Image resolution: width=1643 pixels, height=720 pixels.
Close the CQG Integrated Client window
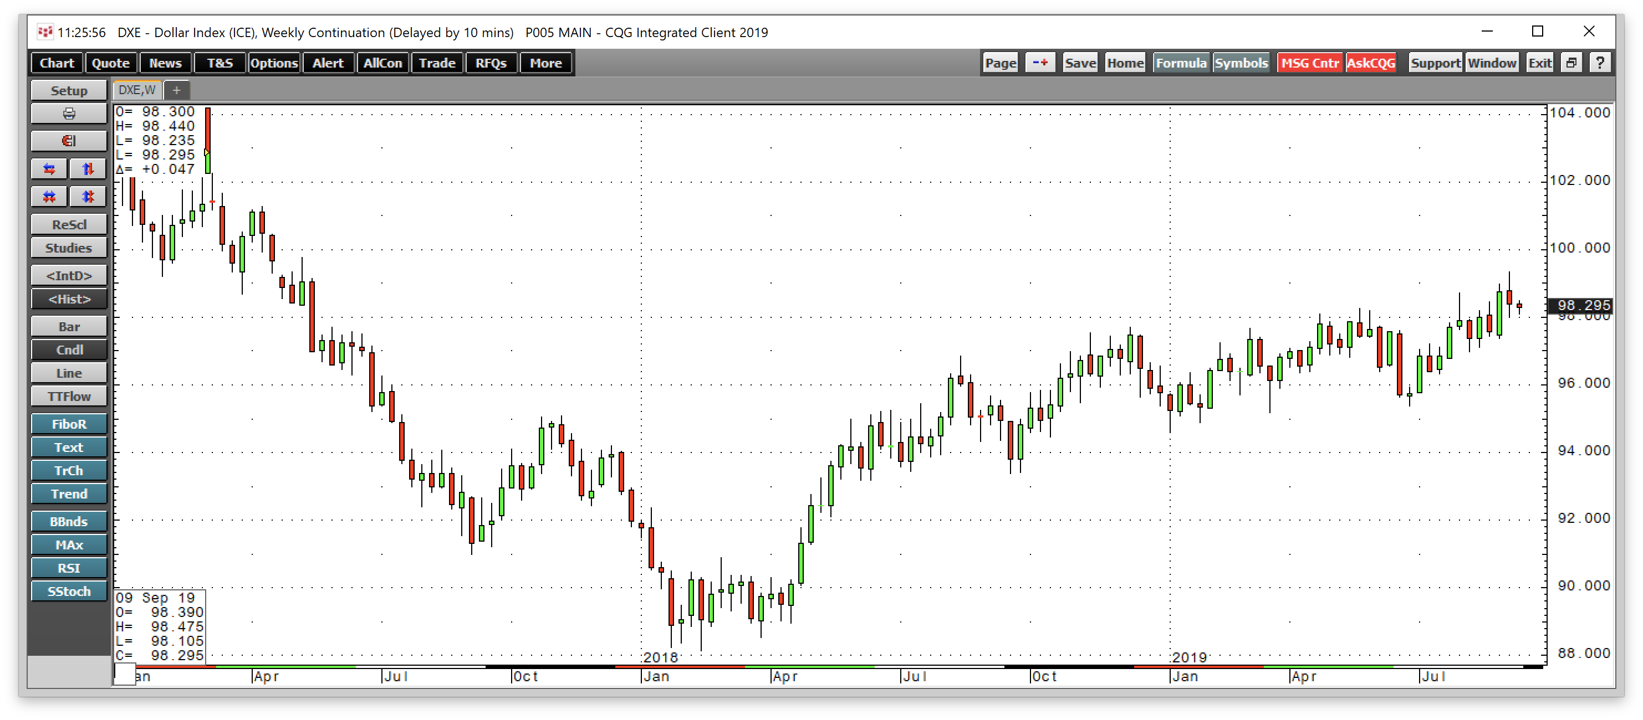(1589, 31)
